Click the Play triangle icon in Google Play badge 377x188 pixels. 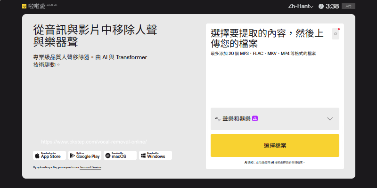click(x=72, y=156)
